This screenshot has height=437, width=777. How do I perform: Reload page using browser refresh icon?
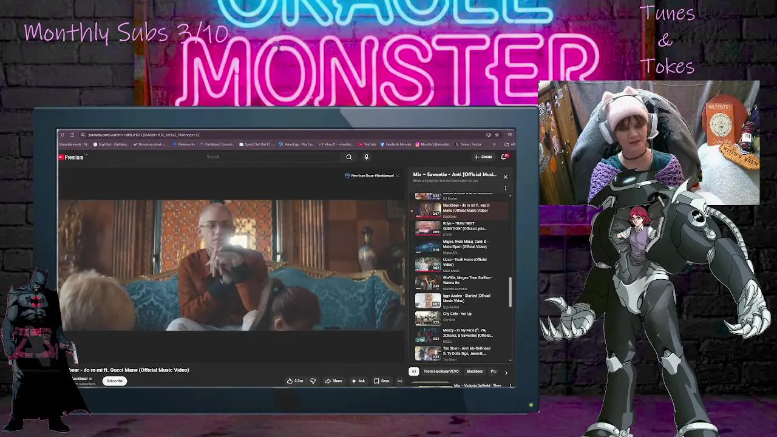[x=63, y=135]
